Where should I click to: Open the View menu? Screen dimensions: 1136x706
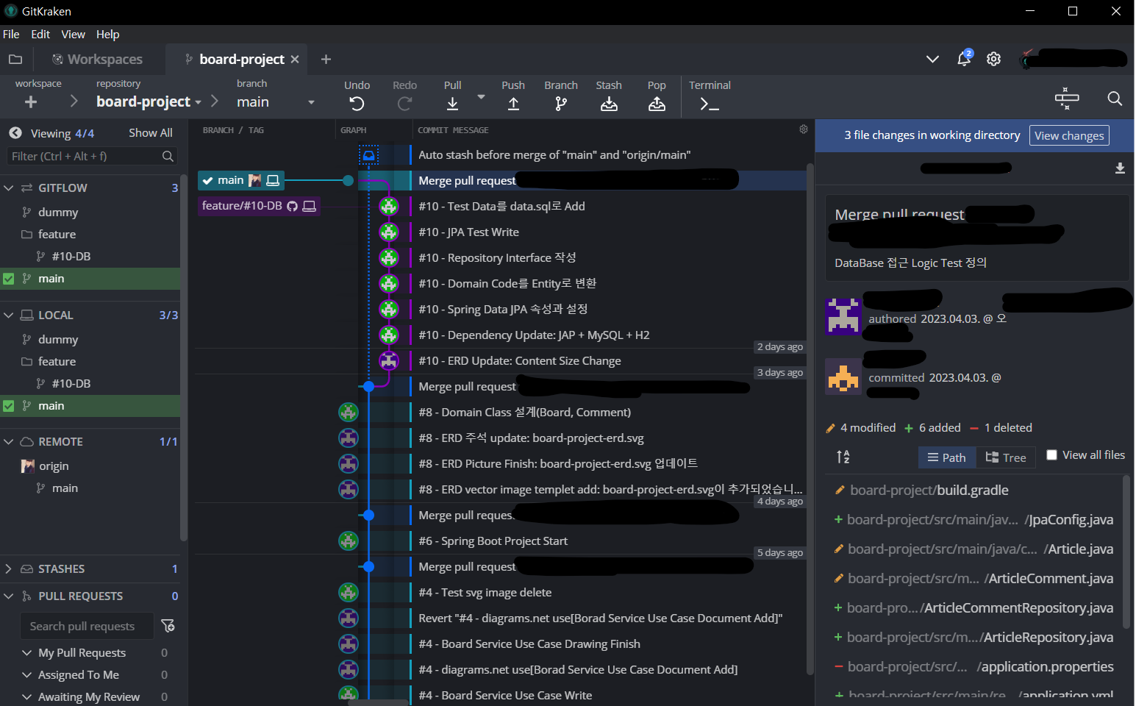73,35
